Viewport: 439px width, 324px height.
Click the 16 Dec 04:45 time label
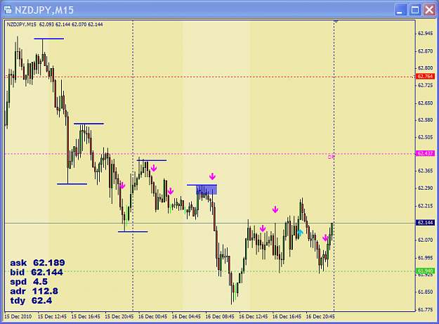[x=186, y=316]
